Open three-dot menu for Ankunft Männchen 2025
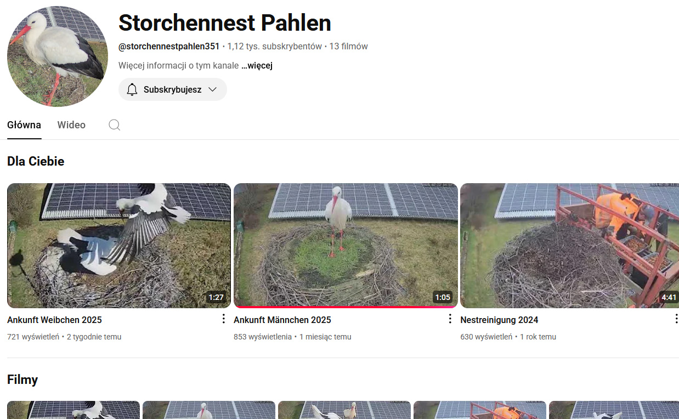This screenshot has height=419, width=679. click(x=450, y=319)
